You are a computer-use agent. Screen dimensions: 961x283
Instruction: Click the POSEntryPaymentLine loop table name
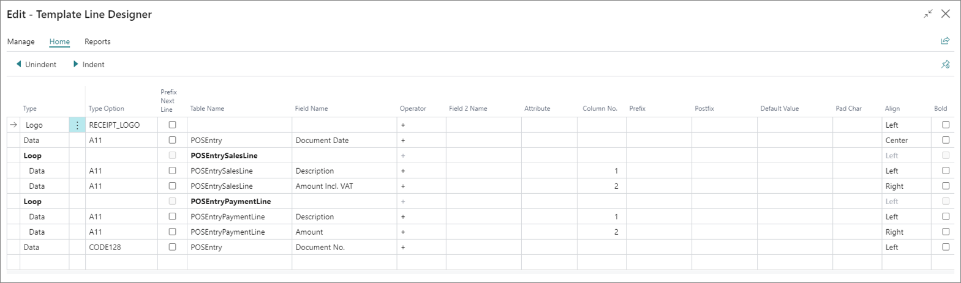230,201
